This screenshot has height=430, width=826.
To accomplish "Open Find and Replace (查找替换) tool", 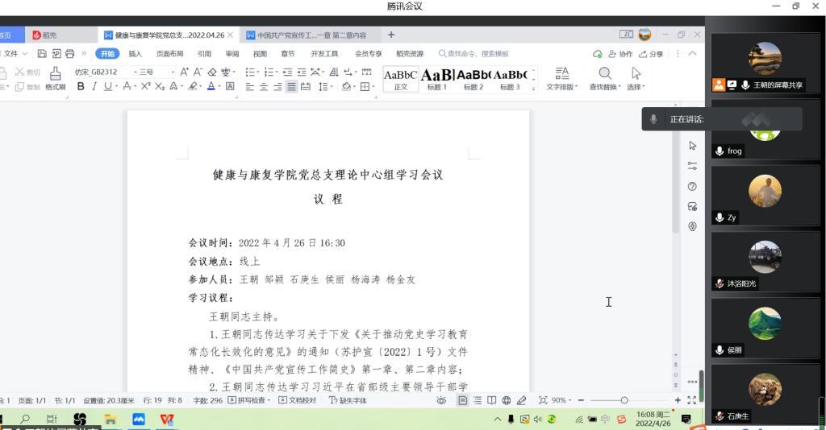I will [604, 78].
